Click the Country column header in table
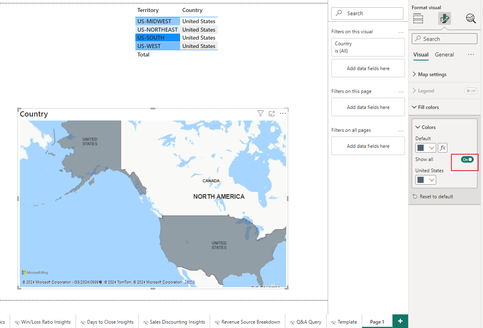This screenshot has height=328, width=483. pyautogui.click(x=192, y=10)
